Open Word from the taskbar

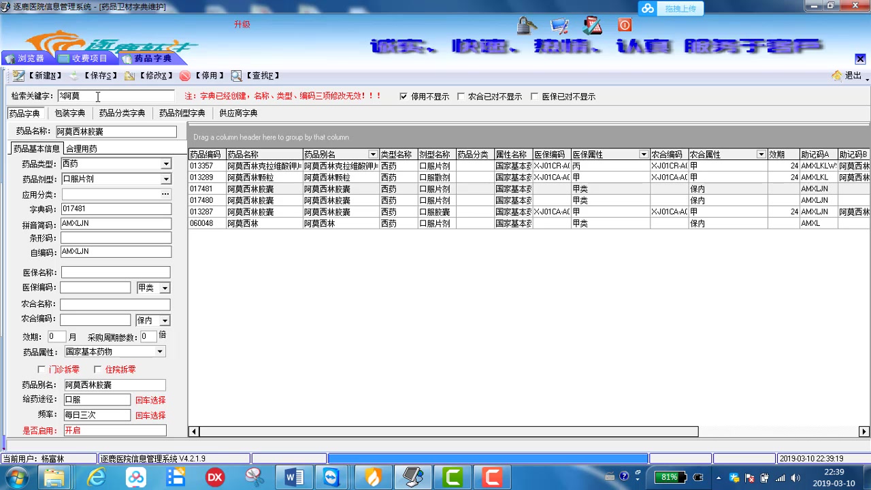pyautogui.click(x=294, y=477)
